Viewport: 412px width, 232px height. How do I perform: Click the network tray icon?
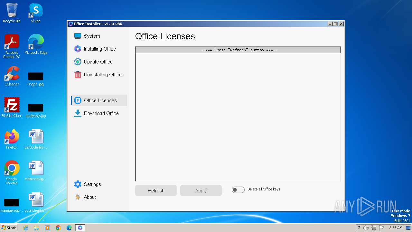374,228
